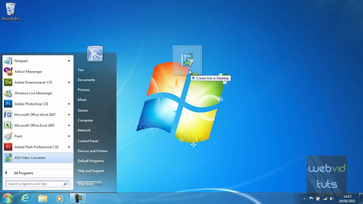Open Paint from the Start menu
Image resolution: width=363 pixels, height=204 pixels.
pos(18,136)
